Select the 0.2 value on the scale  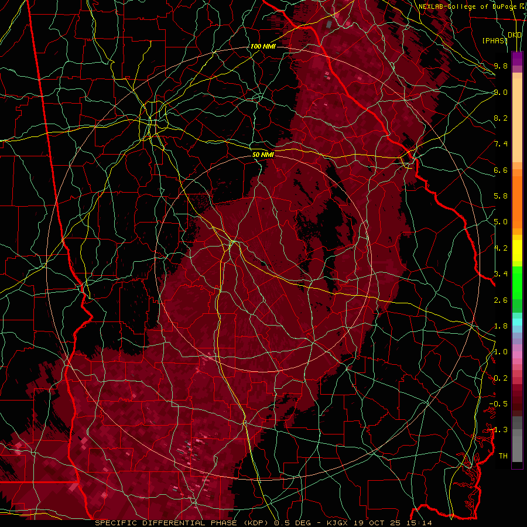[x=501, y=378]
